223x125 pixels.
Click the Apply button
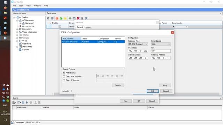tap(165, 85)
